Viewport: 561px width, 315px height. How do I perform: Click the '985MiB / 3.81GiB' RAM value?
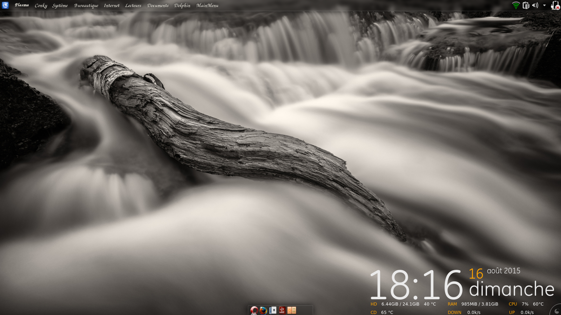(x=480, y=304)
